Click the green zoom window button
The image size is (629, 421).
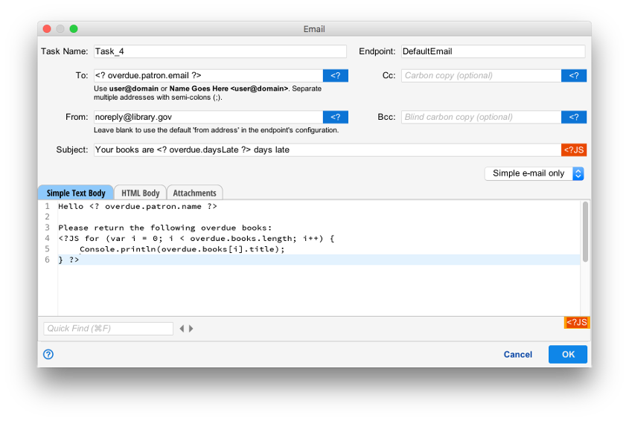coord(74,29)
